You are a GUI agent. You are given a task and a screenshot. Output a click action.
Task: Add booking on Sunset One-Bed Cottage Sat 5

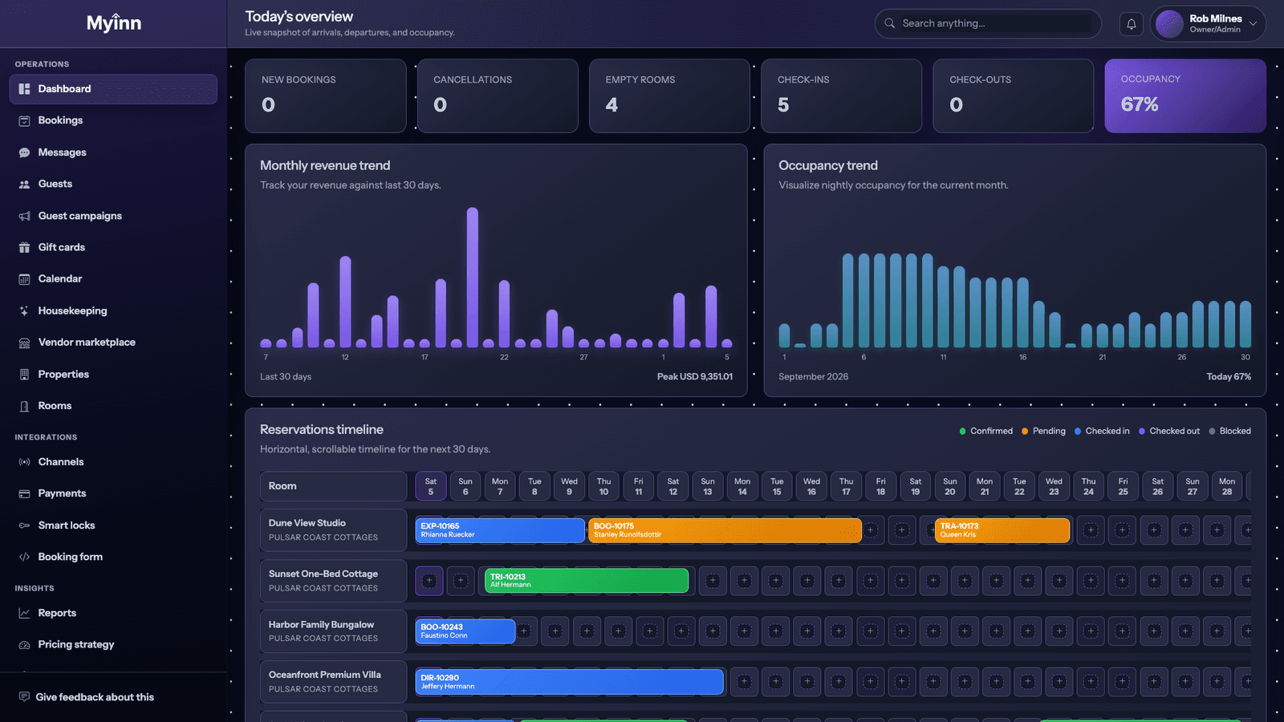click(x=429, y=581)
